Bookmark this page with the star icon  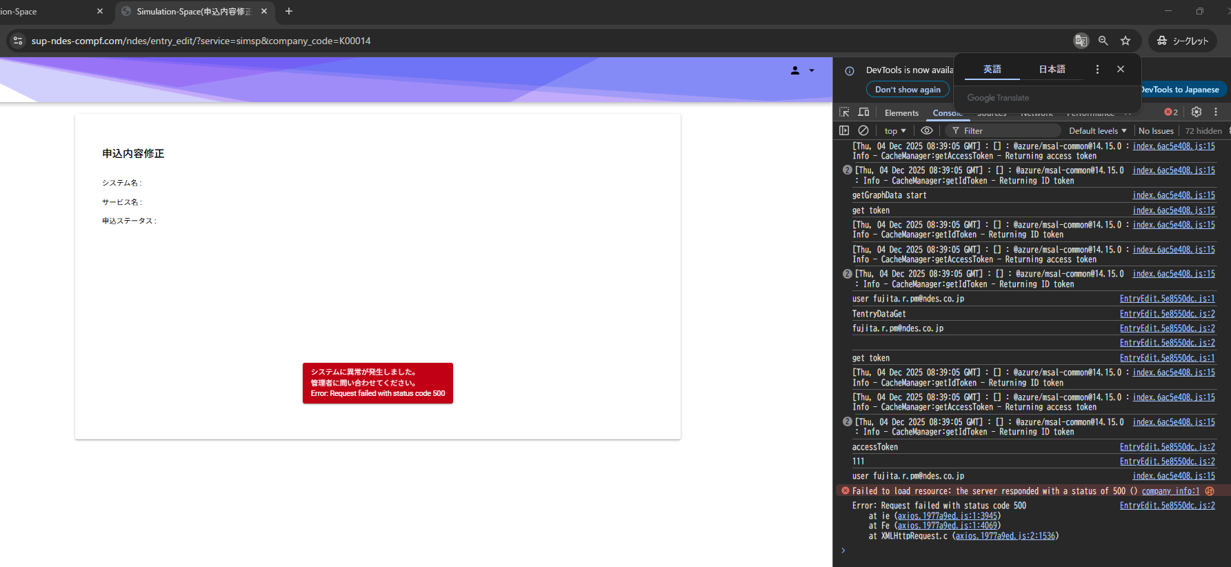1125,41
